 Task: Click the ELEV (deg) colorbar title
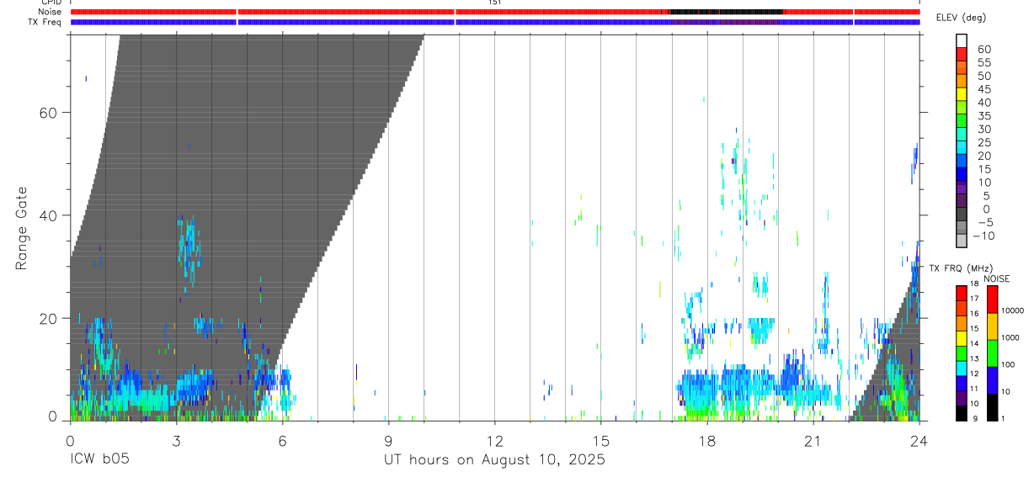pyautogui.click(x=961, y=18)
